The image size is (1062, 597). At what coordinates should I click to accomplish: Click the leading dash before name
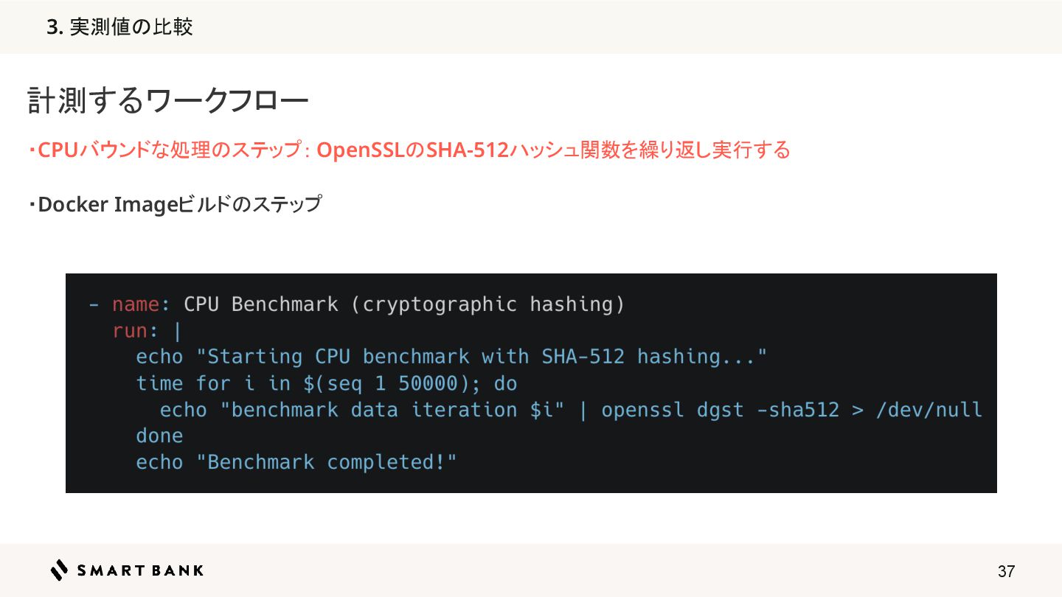(x=94, y=304)
